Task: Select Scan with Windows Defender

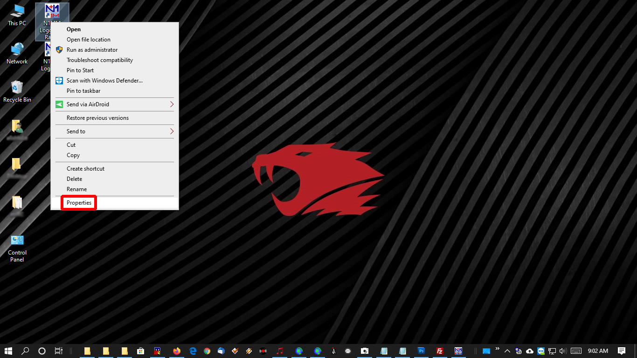Action: pos(115,81)
